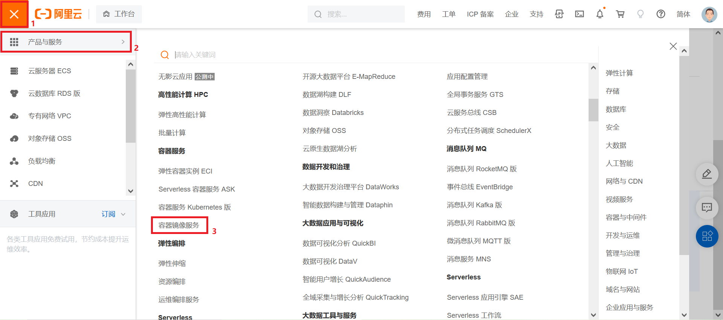This screenshot has width=723, height=320.
Task: Focus the top 搜索 search box
Action: point(356,14)
